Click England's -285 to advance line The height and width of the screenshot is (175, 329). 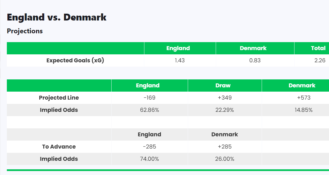[x=150, y=147]
